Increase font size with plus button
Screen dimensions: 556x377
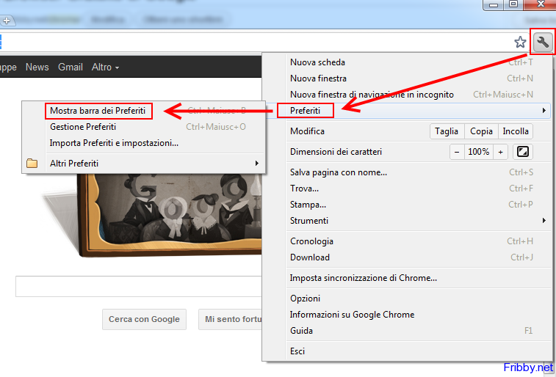coord(500,152)
